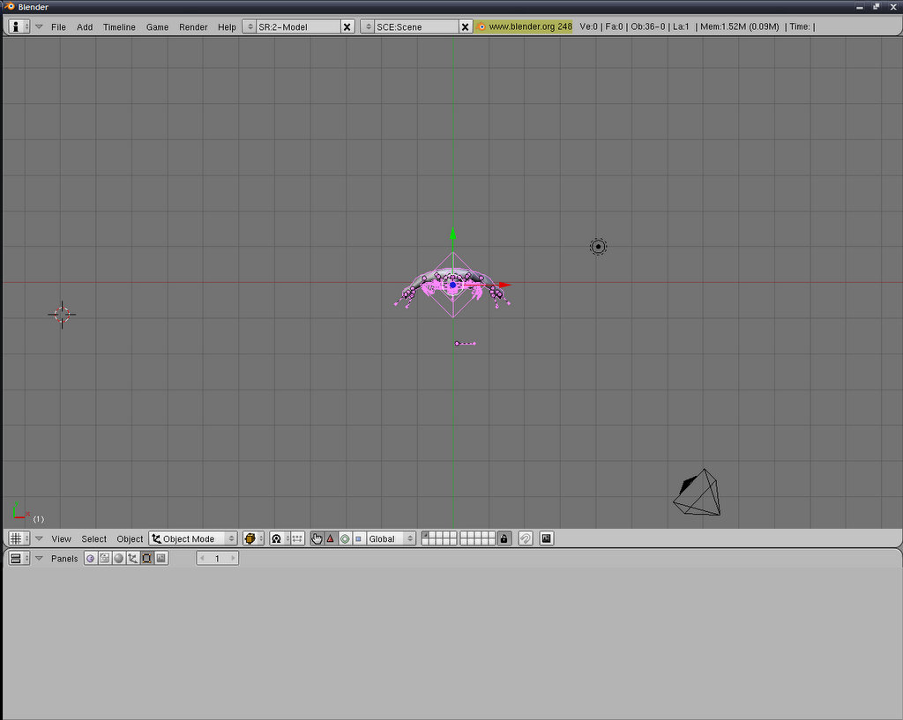This screenshot has width=903, height=720.
Task: Click the current frame number field
Action: (x=217, y=559)
